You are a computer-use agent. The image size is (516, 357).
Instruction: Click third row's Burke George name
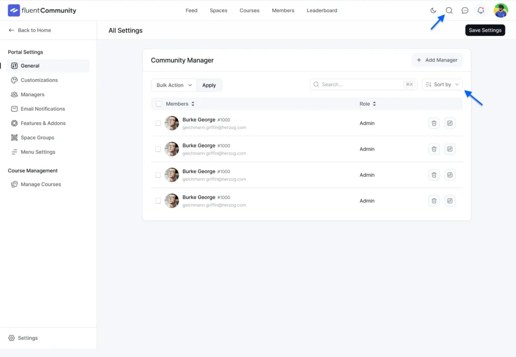coord(199,171)
